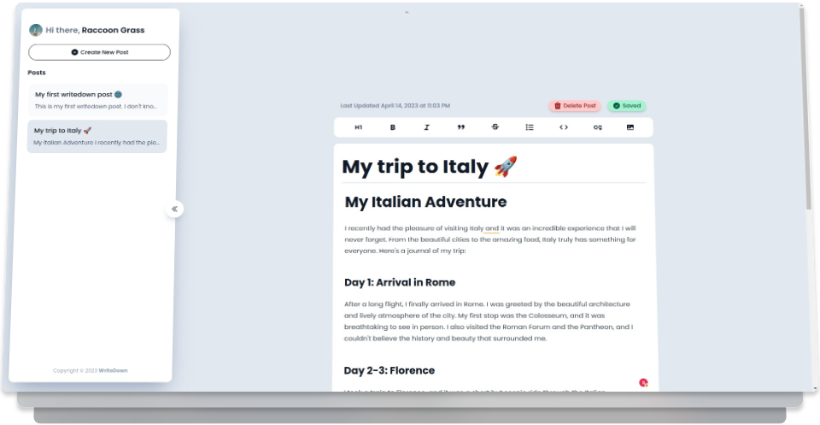Select 'My trip to Italy' post

coord(97,136)
